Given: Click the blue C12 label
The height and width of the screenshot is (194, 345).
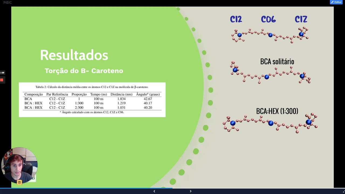Looking at the screenshot, I should coord(236,19).
